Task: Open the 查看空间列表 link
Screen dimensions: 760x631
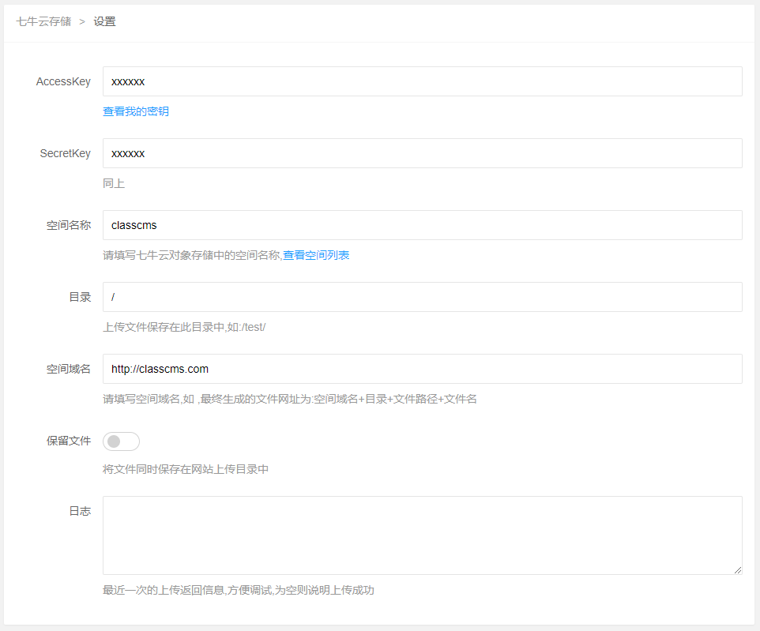Action: tap(316, 255)
